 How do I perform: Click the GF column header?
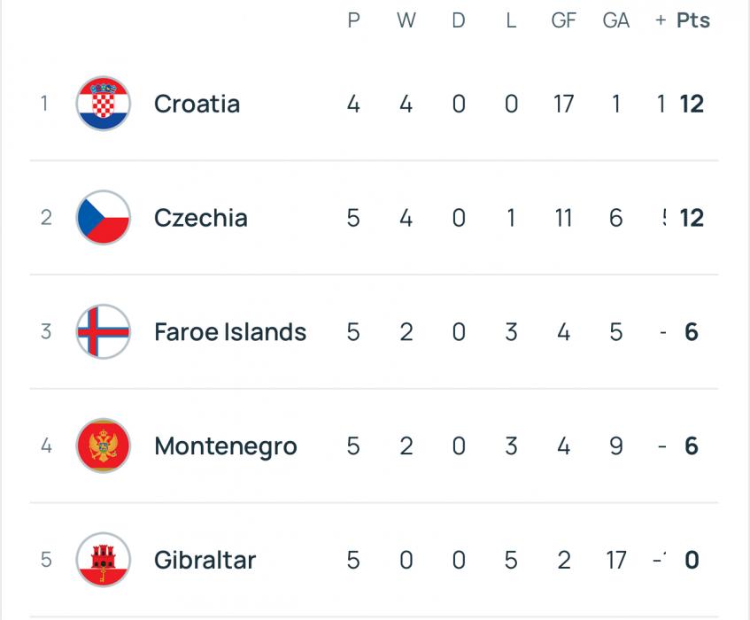click(563, 20)
